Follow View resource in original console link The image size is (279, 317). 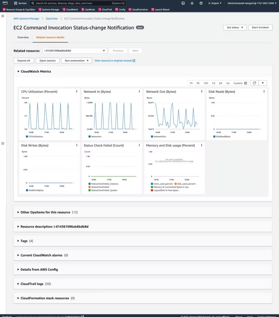(115, 60)
